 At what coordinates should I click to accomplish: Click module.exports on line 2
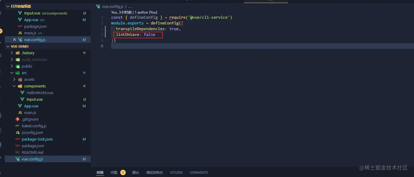click(x=127, y=23)
